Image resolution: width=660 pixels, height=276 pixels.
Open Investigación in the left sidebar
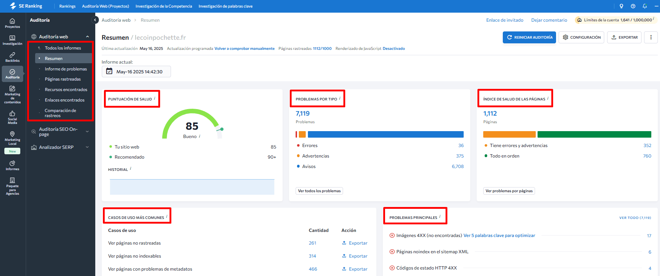click(12, 40)
